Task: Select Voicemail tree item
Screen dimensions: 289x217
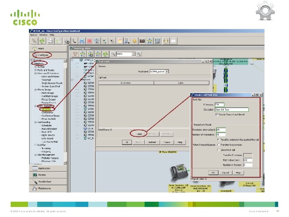Action: coord(46,80)
